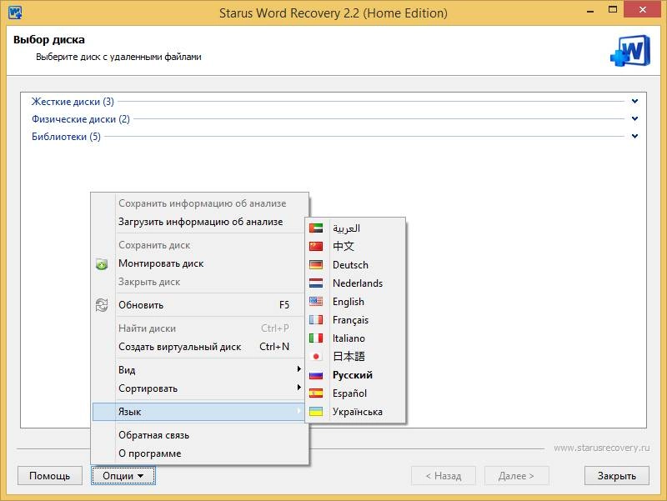This screenshot has height=501, width=667.
Task: Open О программе menu item
Action: click(198, 453)
